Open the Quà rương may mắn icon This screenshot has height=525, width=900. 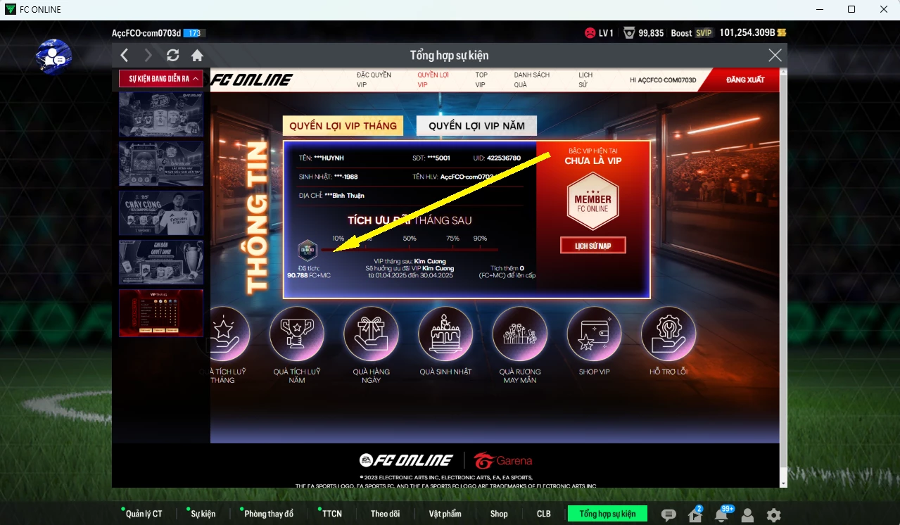tap(520, 334)
